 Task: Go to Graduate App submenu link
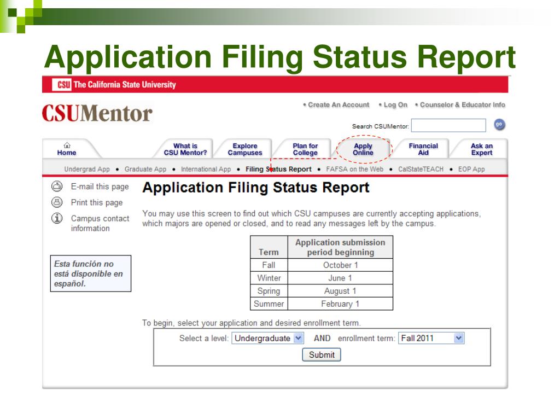tap(145, 169)
